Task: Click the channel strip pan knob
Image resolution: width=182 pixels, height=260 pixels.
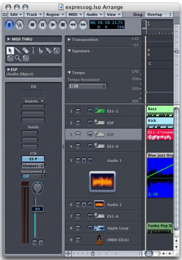Action: coord(38,188)
